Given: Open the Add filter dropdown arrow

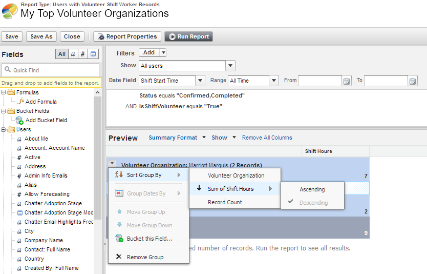Looking at the screenshot, I should pyautogui.click(x=163, y=53).
